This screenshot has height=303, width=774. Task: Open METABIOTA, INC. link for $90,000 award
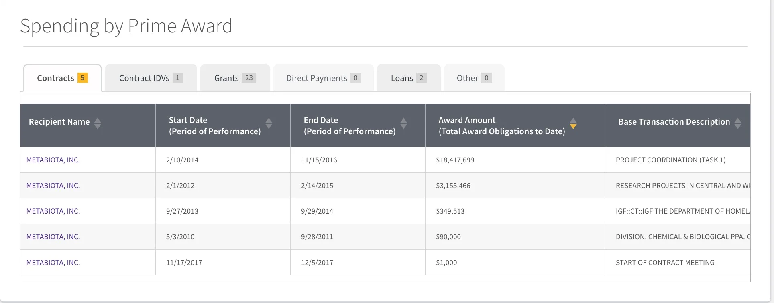[53, 237]
